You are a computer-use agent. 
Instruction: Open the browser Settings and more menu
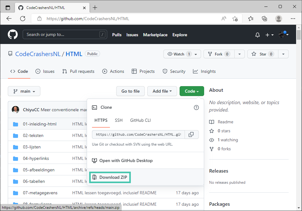click(x=293, y=19)
